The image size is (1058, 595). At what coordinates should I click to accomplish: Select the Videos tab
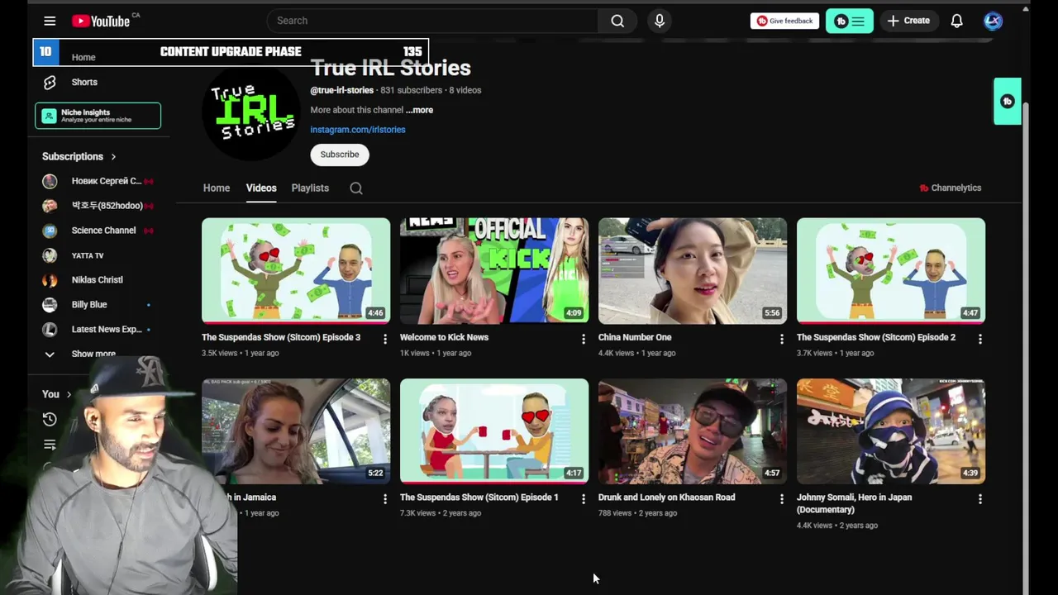[x=261, y=188]
